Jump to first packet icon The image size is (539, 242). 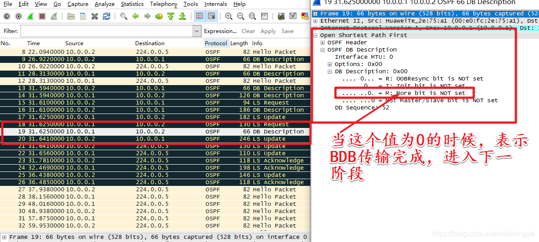tap(170, 16)
